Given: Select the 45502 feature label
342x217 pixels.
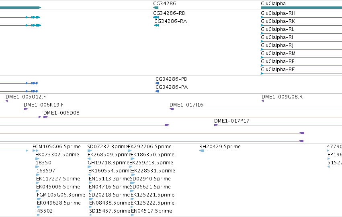Looking at the screenshot, I should point(45,211).
